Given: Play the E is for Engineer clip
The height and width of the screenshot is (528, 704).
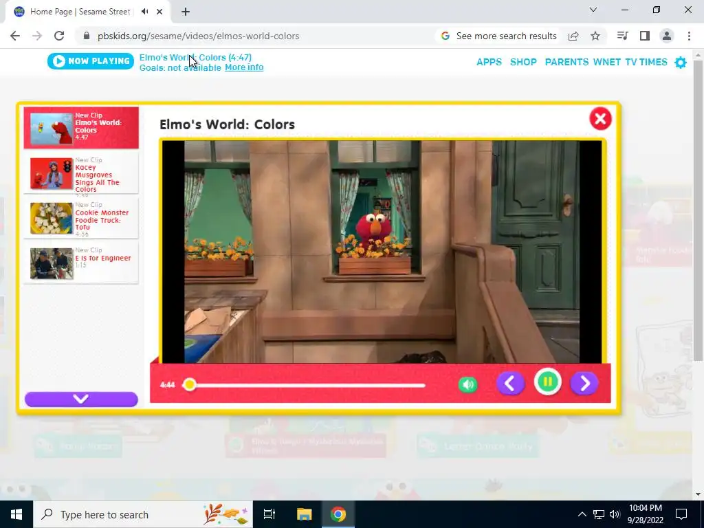Looking at the screenshot, I should pyautogui.click(x=81, y=263).
